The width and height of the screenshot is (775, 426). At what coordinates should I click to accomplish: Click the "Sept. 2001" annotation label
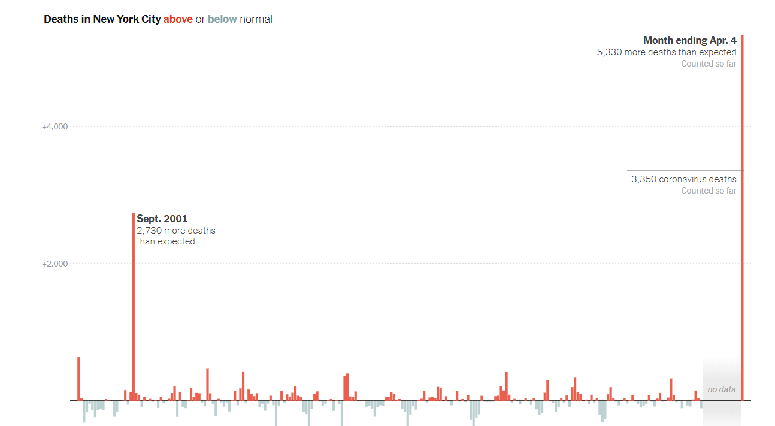pyautogui.click(x=162, y=219)
